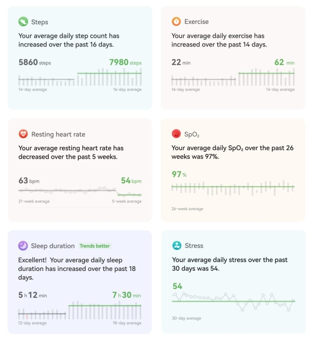Click the 'Trends better' badge
Viewport: 313px width, 340px height.
coord(95,246)
